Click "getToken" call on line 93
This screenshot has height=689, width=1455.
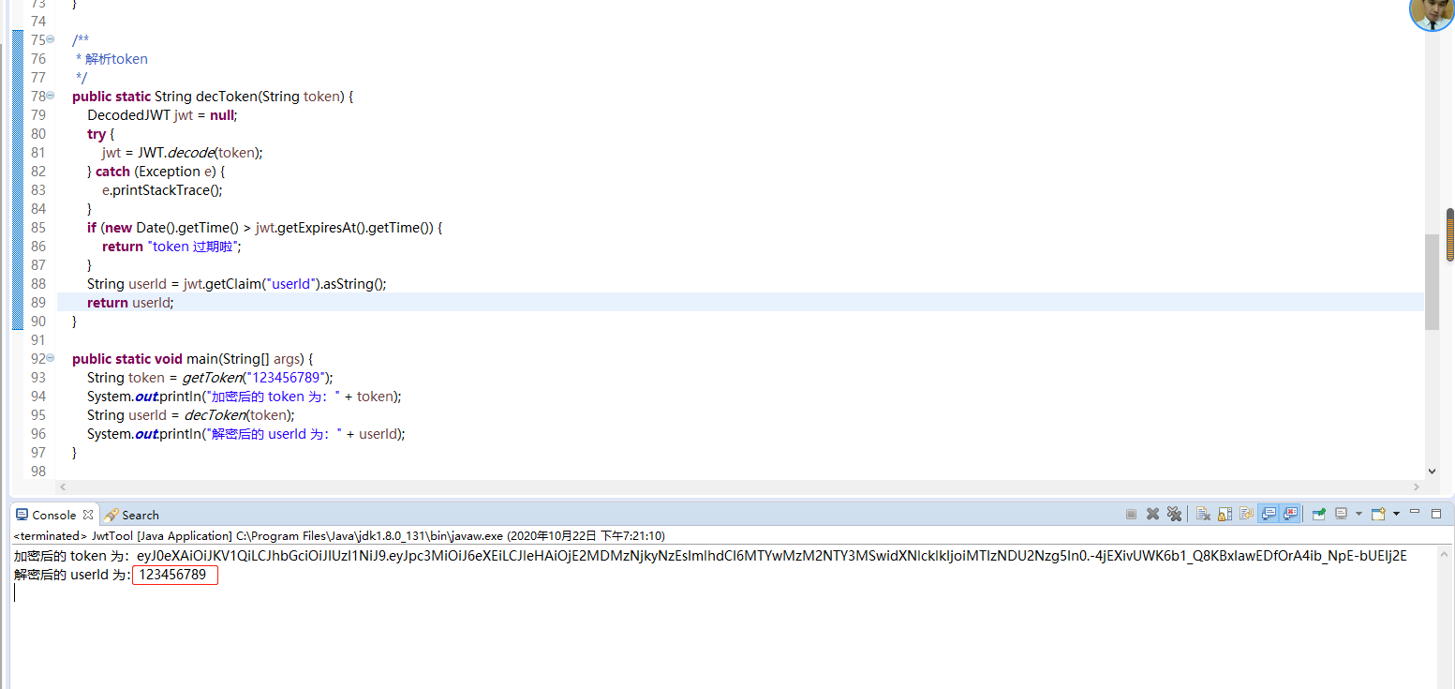coord(212,377)
